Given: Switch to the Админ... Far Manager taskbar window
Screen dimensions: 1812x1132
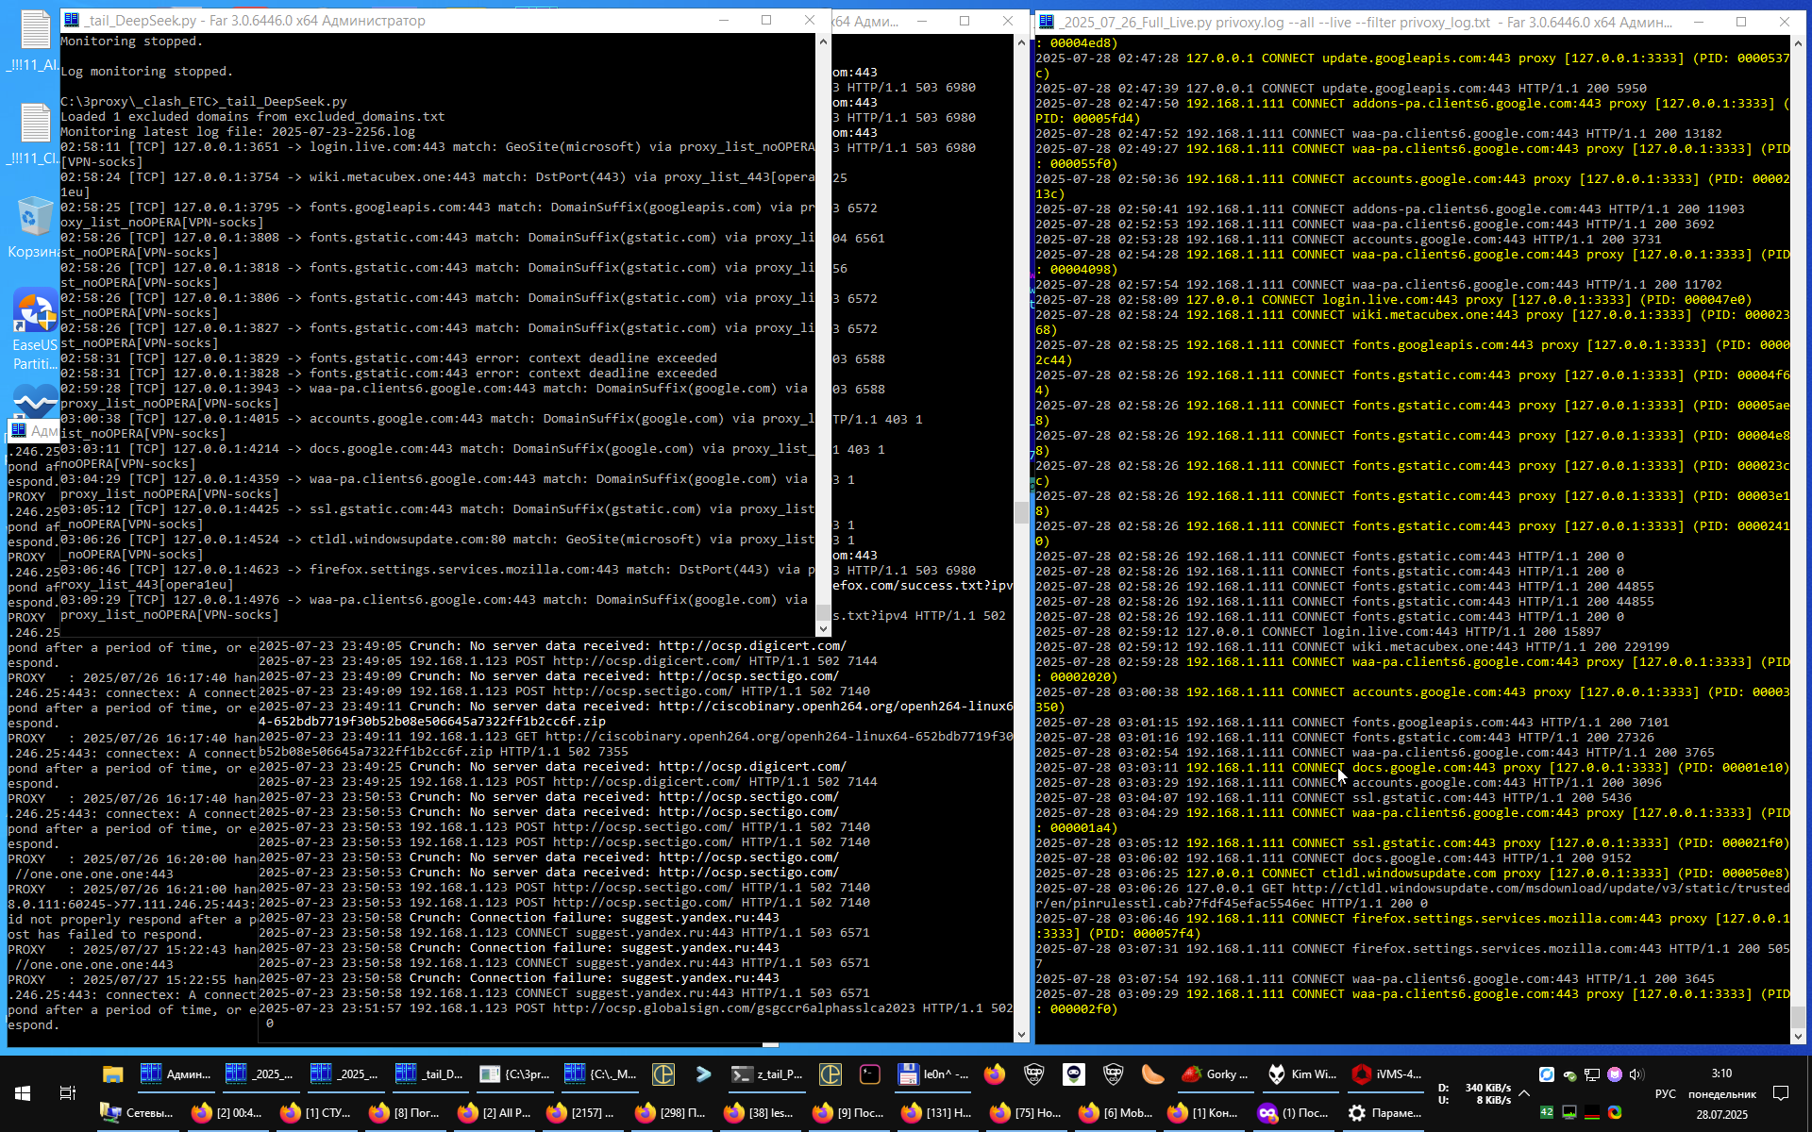Looking at the screenshot, I should (176, 1074).
